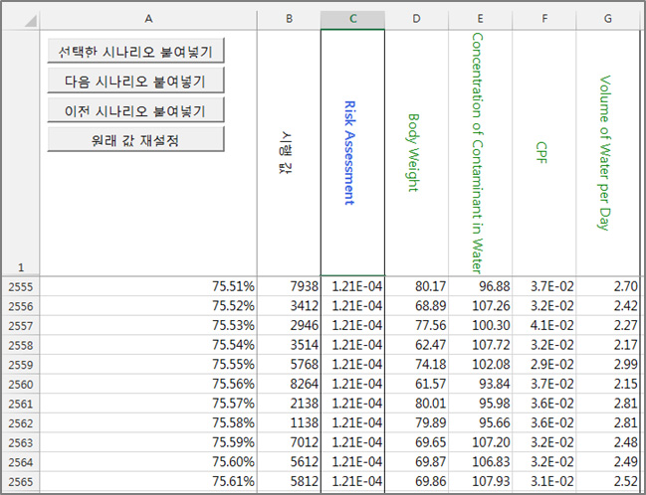Select row header 2556
The image size is (646, 495).
pos(21,306)
